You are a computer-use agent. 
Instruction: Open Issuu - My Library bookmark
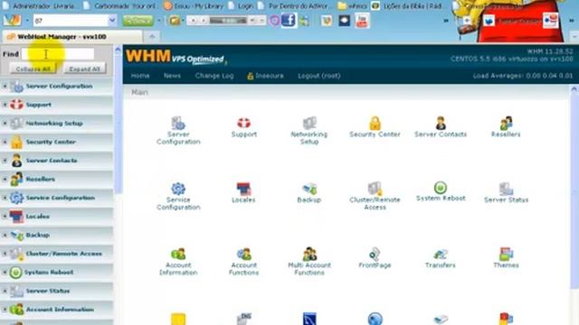[193, 6]
